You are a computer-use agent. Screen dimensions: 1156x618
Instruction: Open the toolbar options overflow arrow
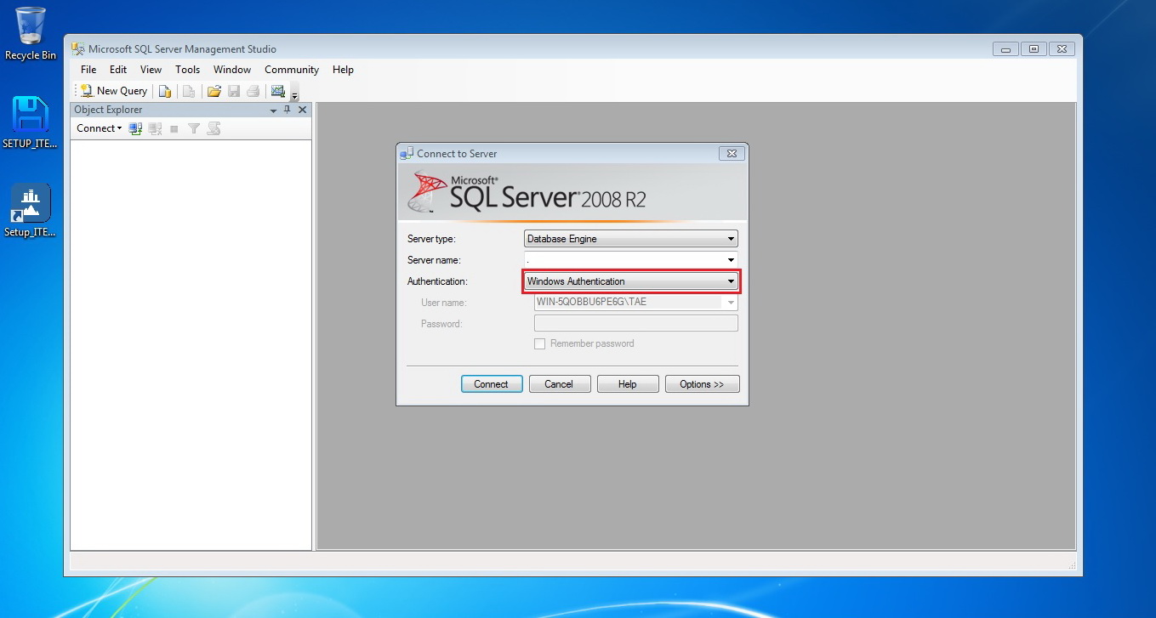(x=294, y=94)
